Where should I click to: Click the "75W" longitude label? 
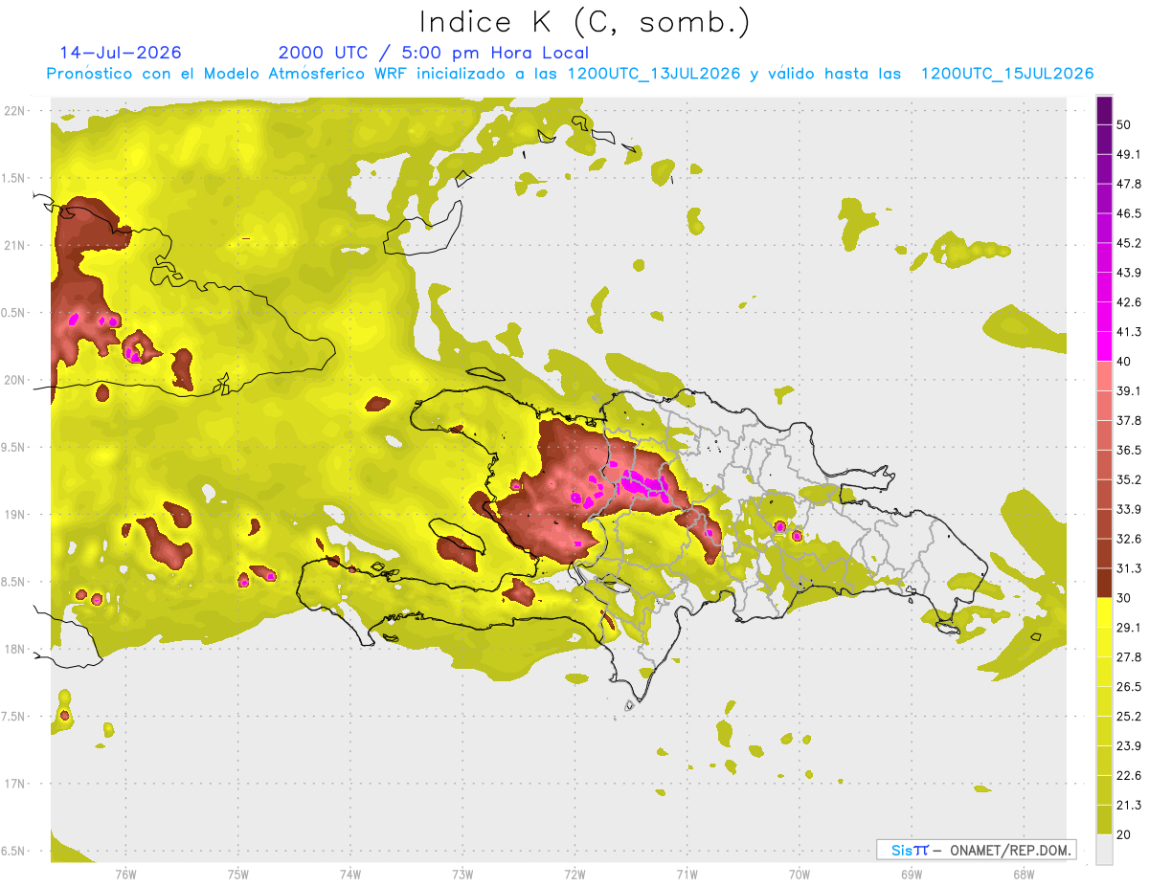click(x=238, y=875)
